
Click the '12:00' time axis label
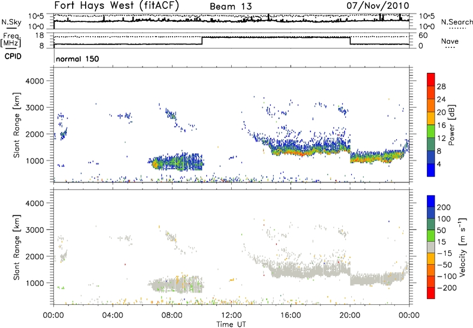(231, 316)
